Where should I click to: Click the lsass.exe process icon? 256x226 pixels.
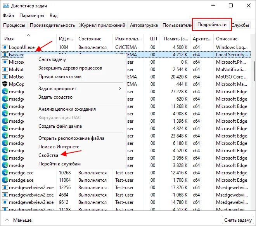(5, 55)
